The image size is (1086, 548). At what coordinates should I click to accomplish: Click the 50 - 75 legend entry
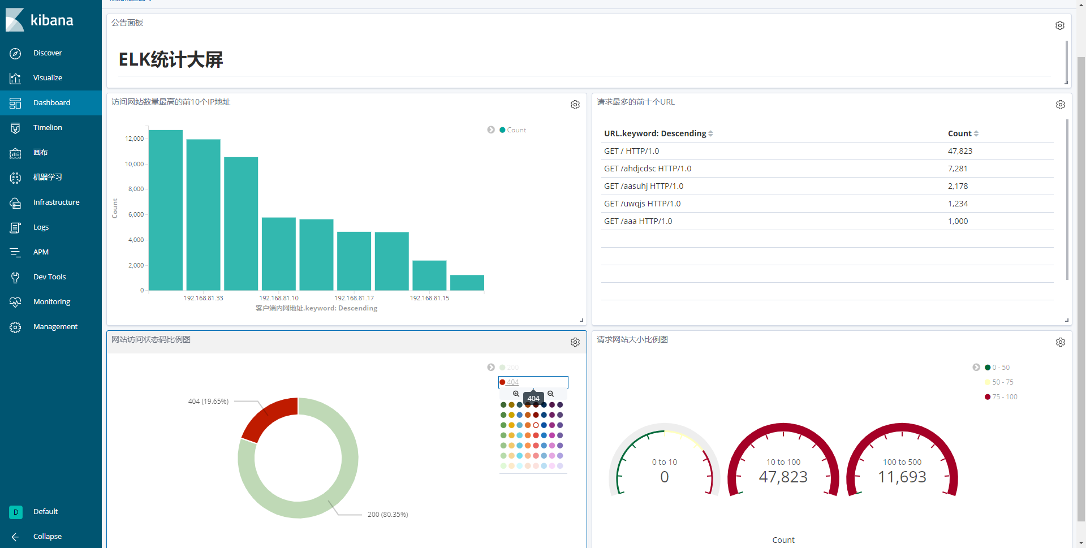tap(999, 382)
